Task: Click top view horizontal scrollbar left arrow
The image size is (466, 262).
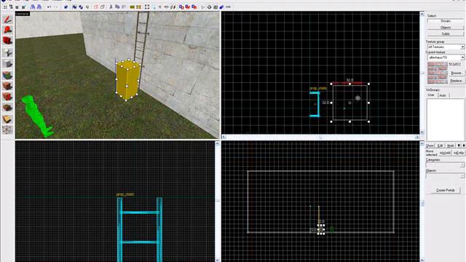Action: (x=224, y=137)
